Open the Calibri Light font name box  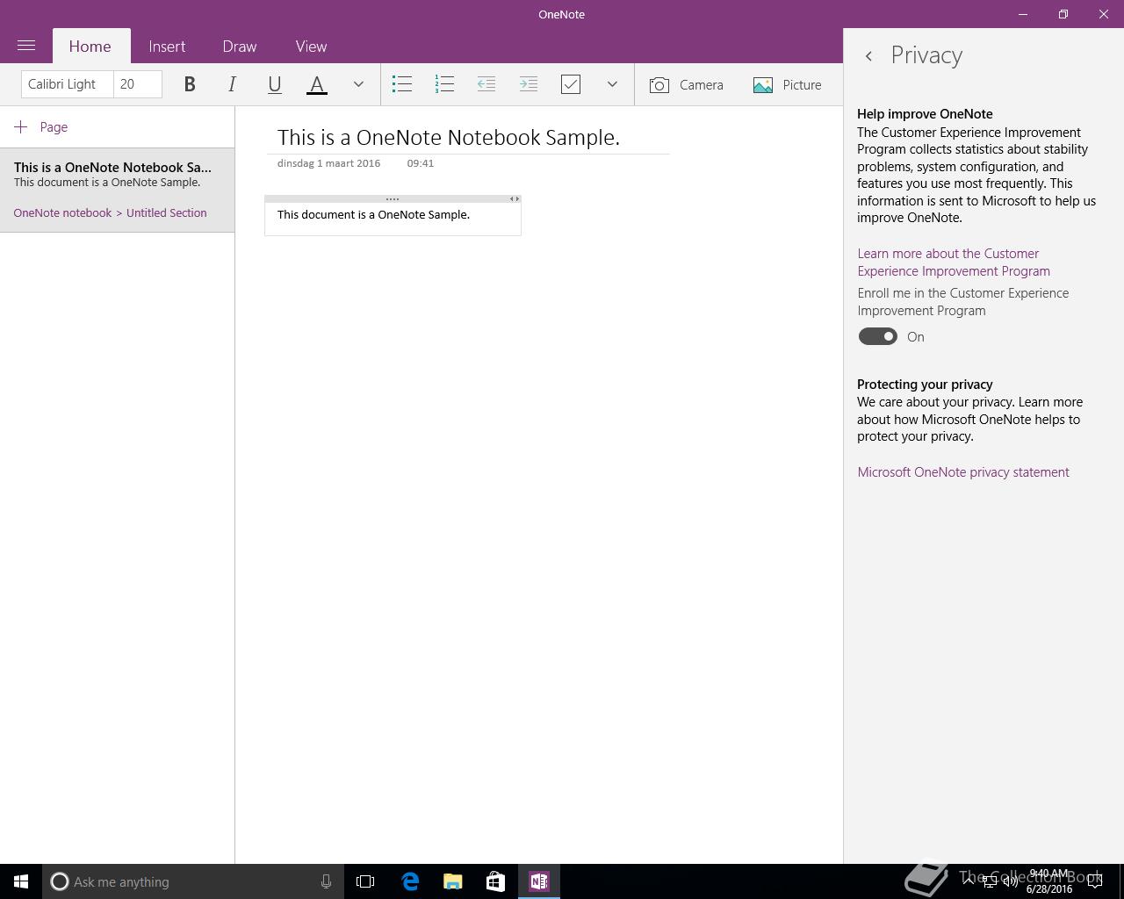point(67,84)
